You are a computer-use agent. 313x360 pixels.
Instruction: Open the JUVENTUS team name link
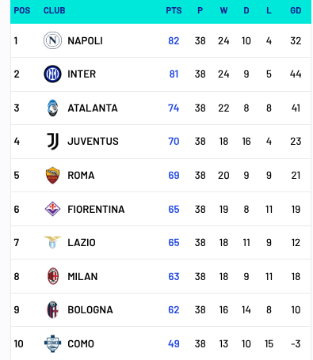tap(93, 142)
